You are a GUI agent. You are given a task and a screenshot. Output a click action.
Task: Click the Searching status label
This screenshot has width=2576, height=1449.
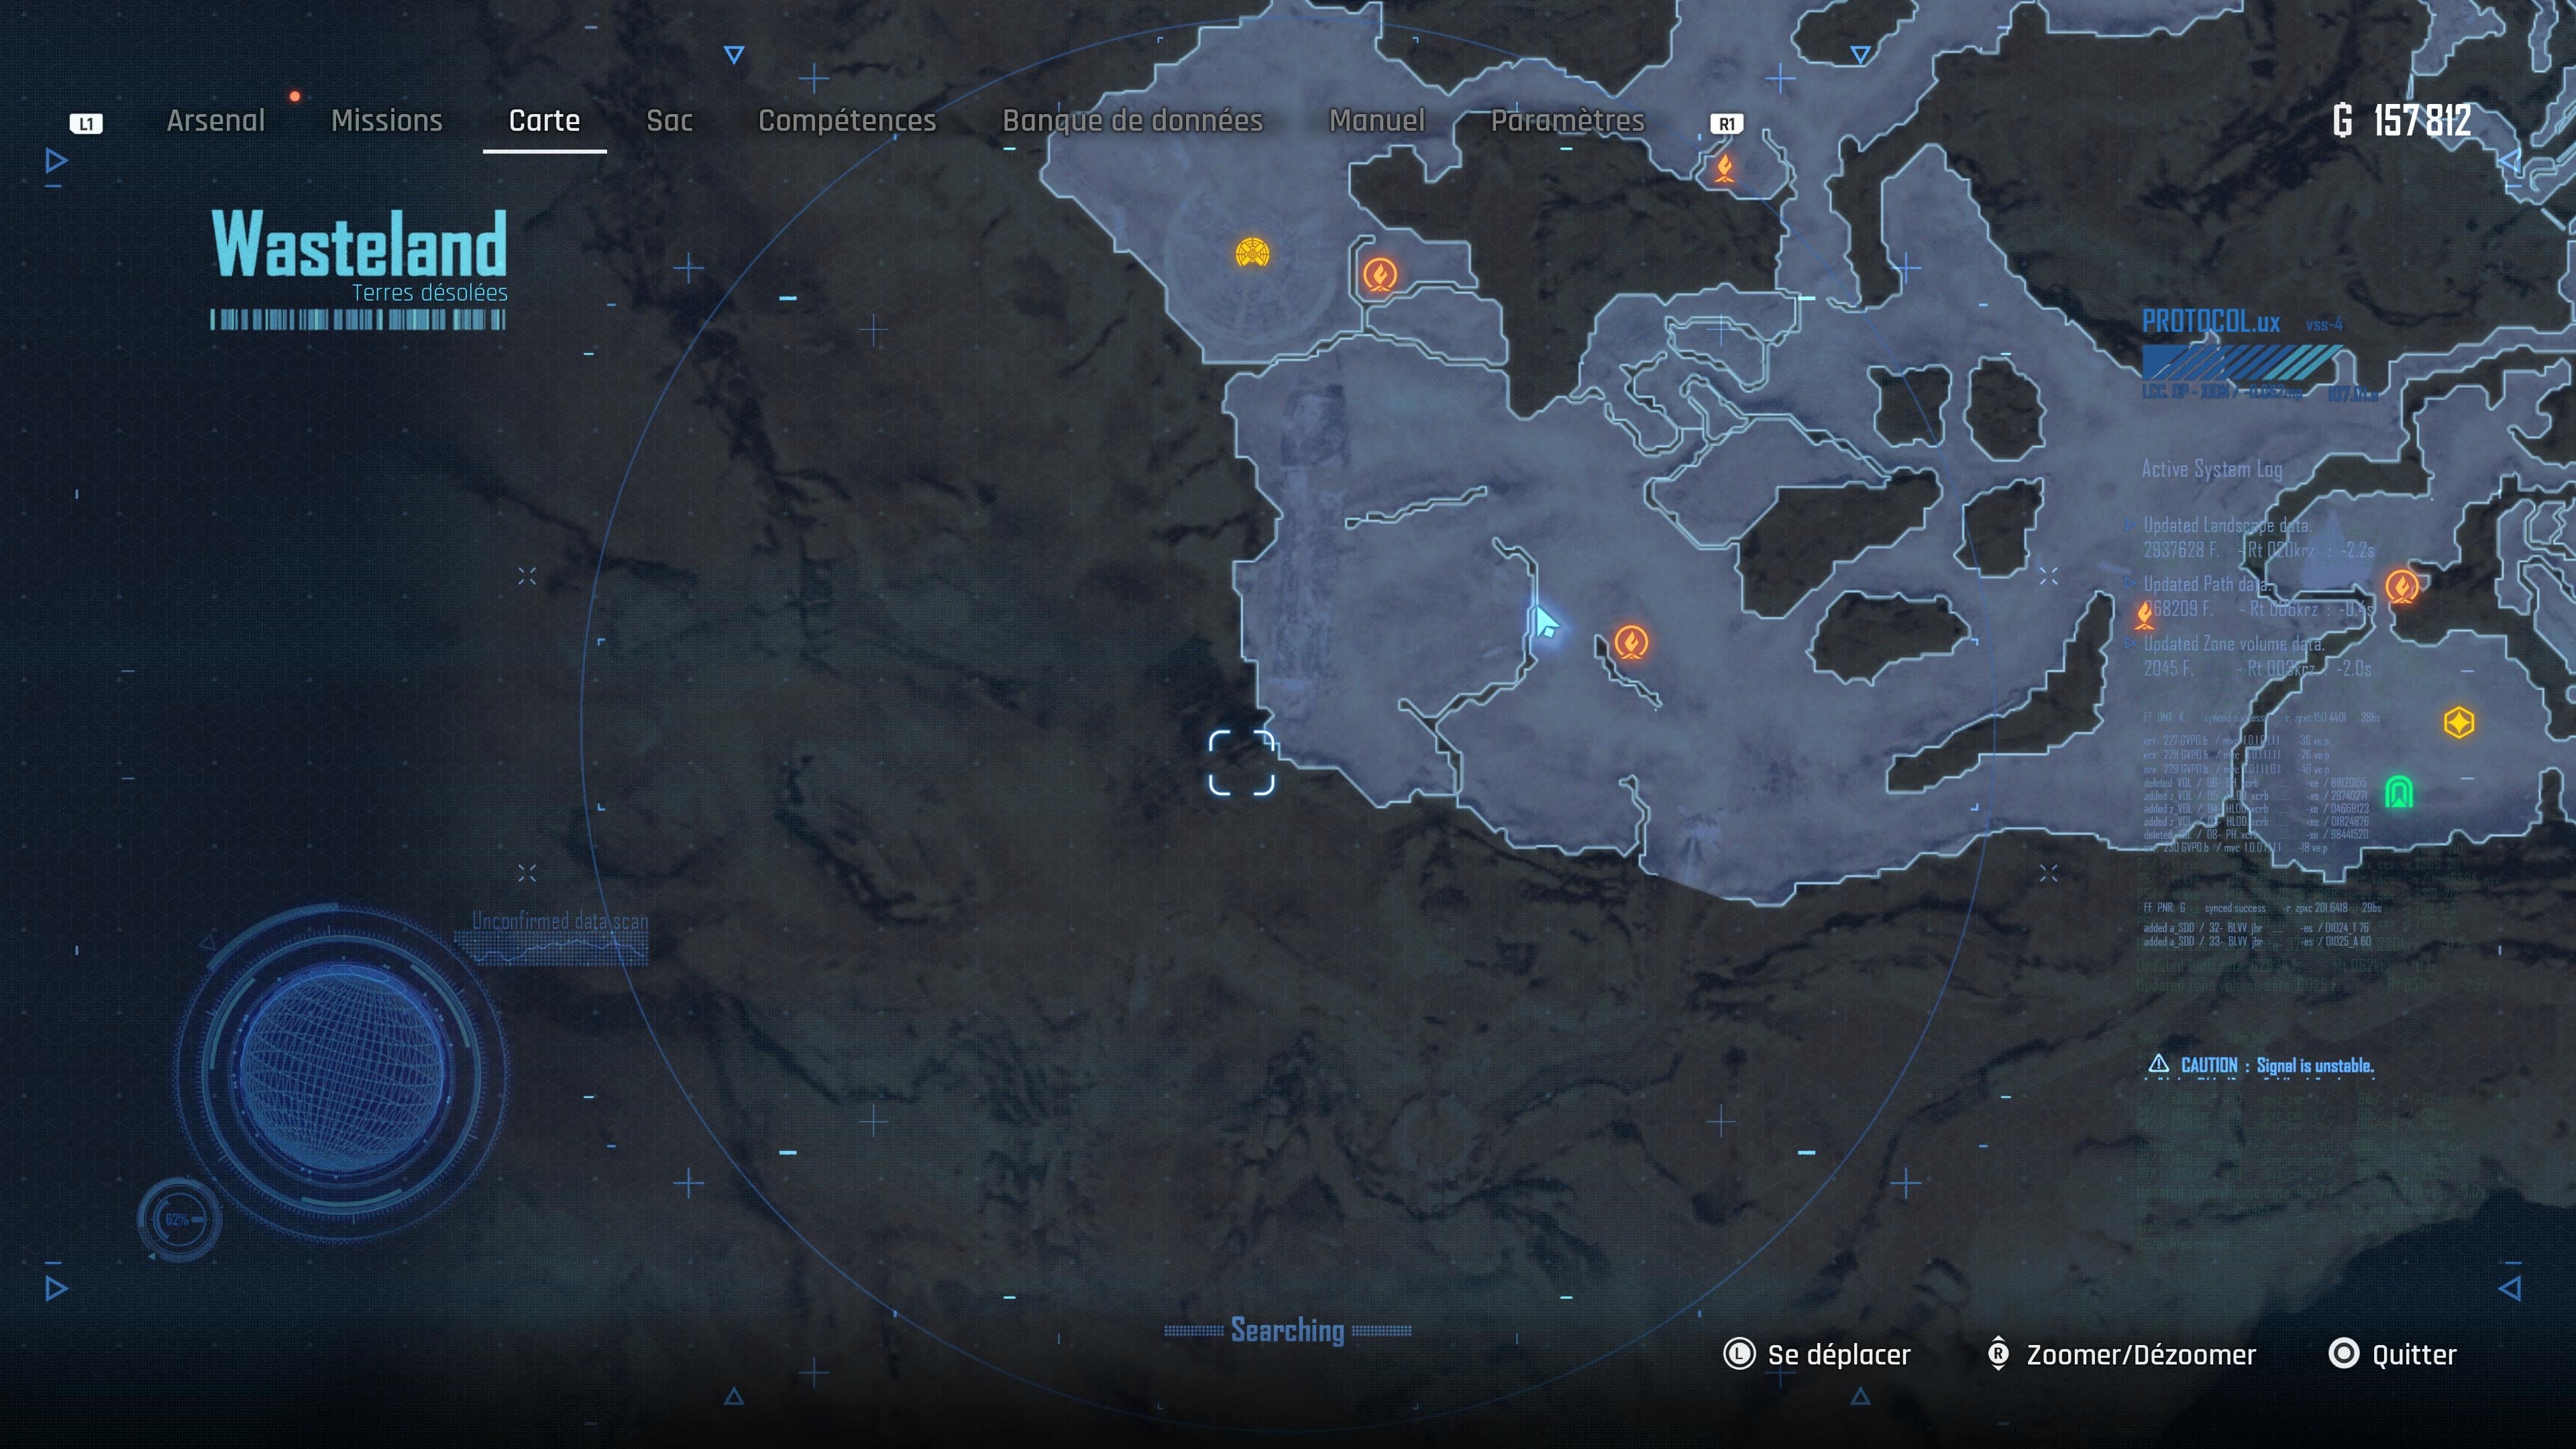(1287, 1331)
